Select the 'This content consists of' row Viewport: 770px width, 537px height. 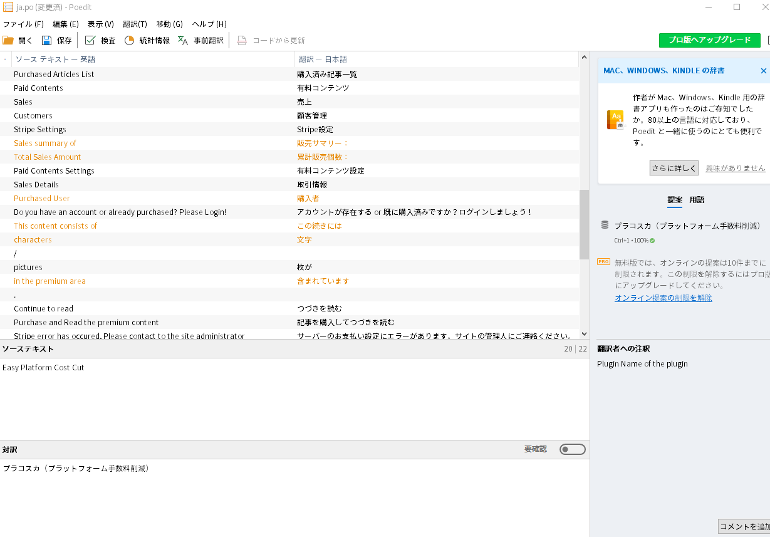289,226
